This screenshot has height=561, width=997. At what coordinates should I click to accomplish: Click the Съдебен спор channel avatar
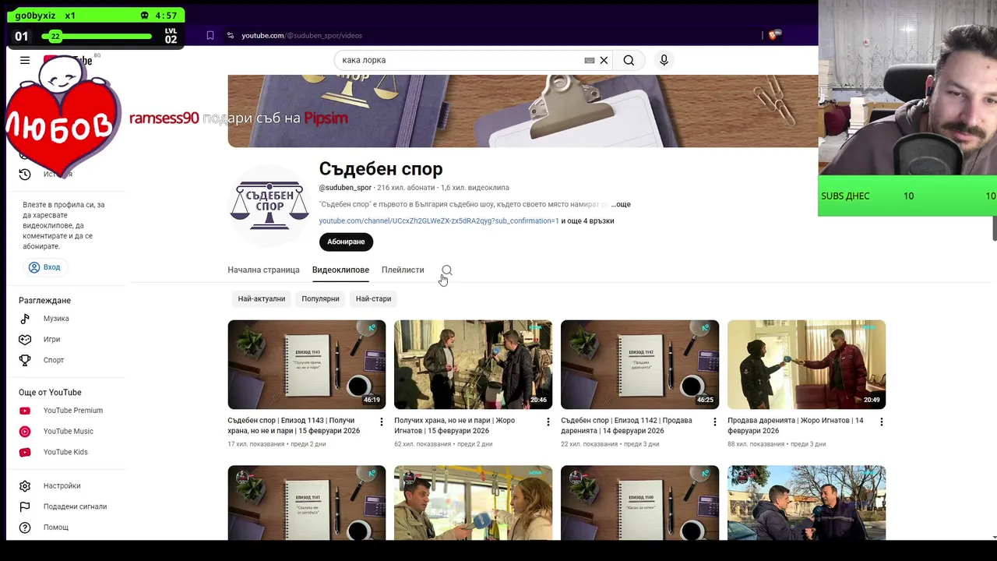coord(269,206)
